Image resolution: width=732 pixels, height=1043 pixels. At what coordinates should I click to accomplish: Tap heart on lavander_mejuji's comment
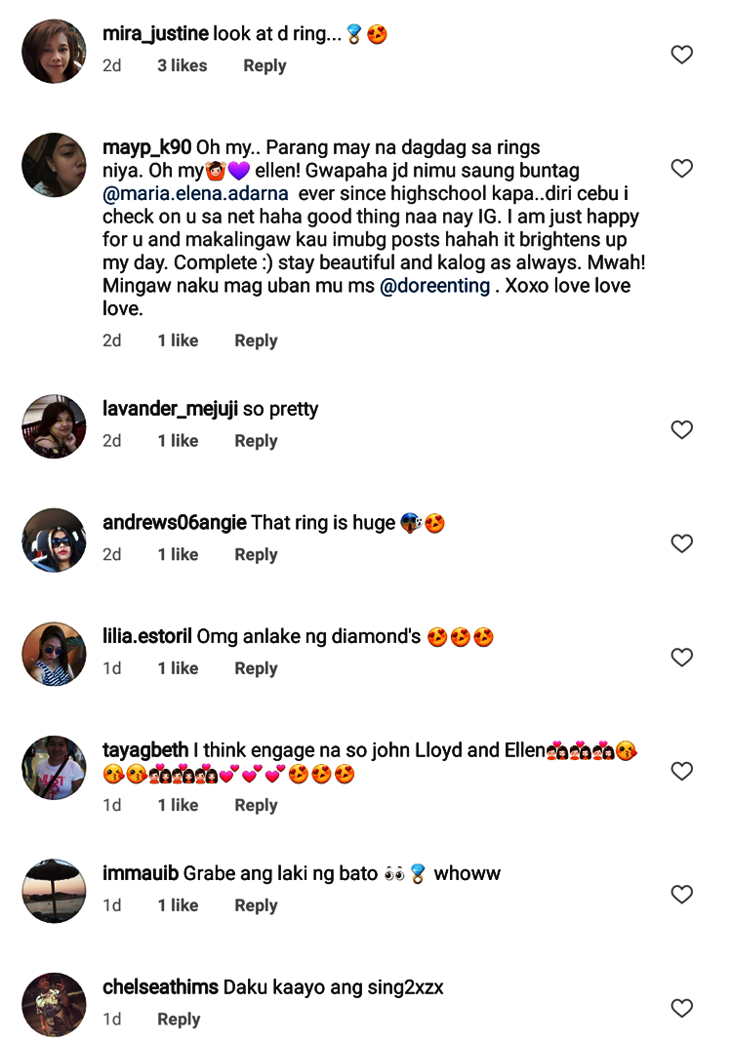pyautogui.click(x=682, y=429)
